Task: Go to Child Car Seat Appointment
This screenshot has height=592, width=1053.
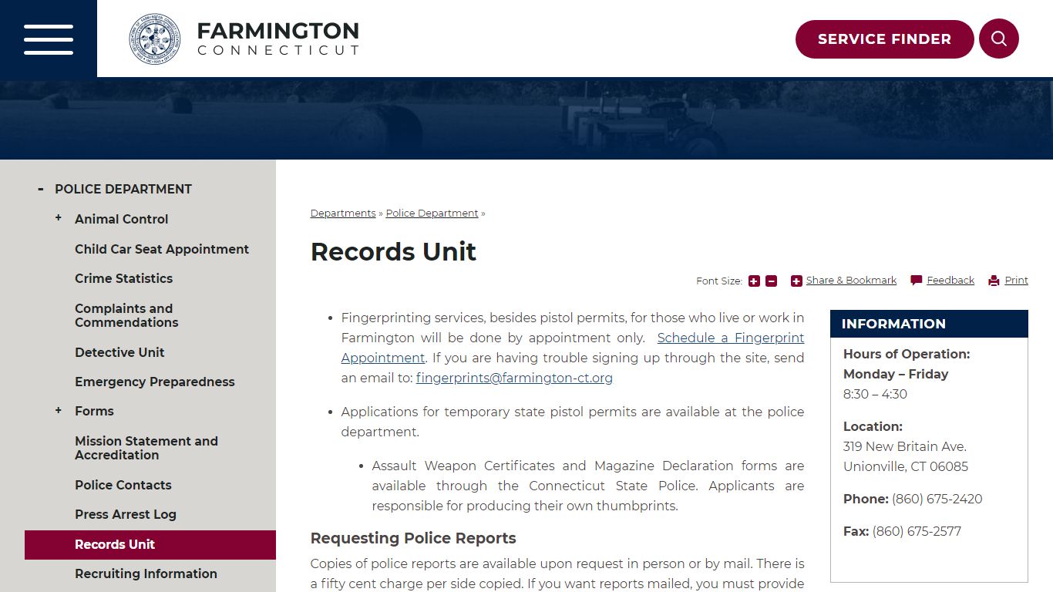Action: 162,249
